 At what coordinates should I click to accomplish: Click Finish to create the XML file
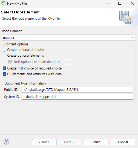[x=96, y=142]
